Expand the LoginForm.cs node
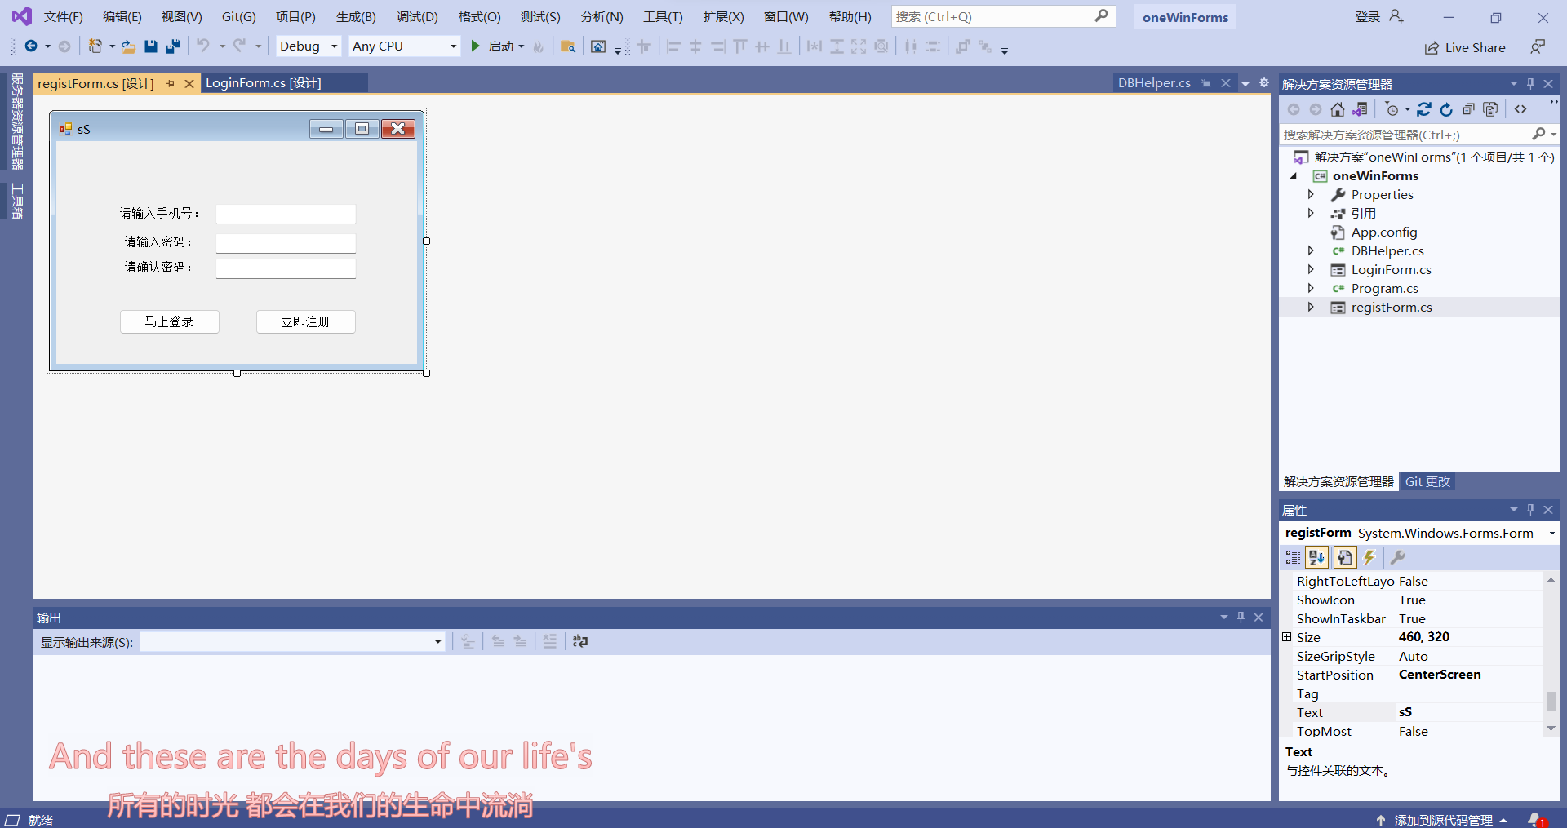 click(1311, 269)
